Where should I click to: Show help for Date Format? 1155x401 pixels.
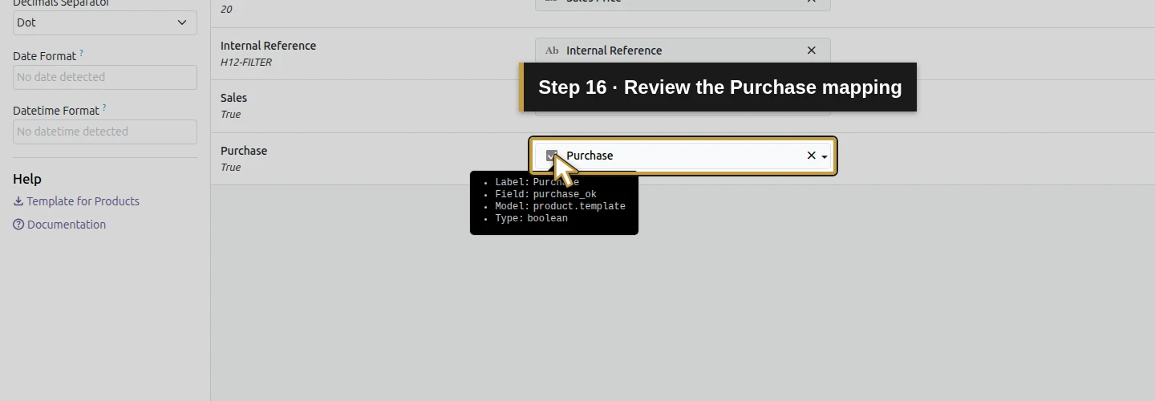click(81, 54)
